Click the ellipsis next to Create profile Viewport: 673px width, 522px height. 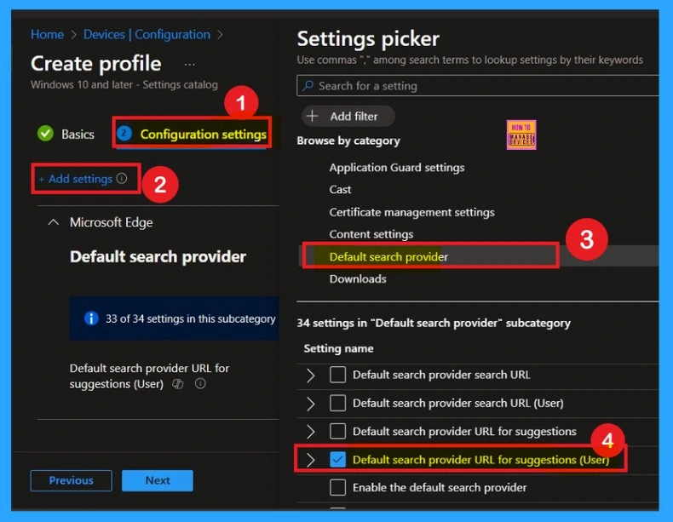point(190,65)
